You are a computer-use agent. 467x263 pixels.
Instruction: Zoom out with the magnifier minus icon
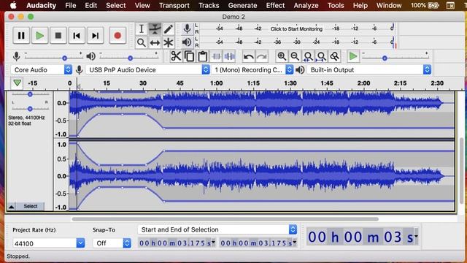pyautogui.click(x=295, y=56)
